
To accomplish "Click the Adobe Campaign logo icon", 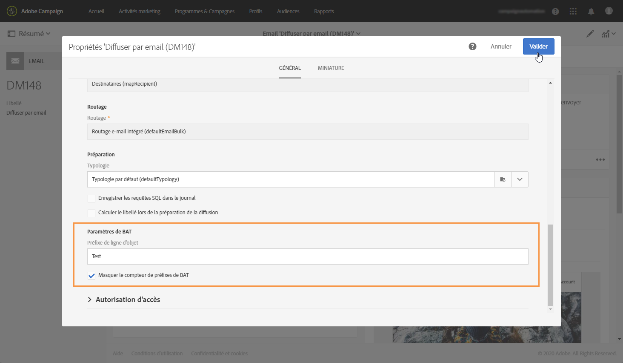I will 12,11.
